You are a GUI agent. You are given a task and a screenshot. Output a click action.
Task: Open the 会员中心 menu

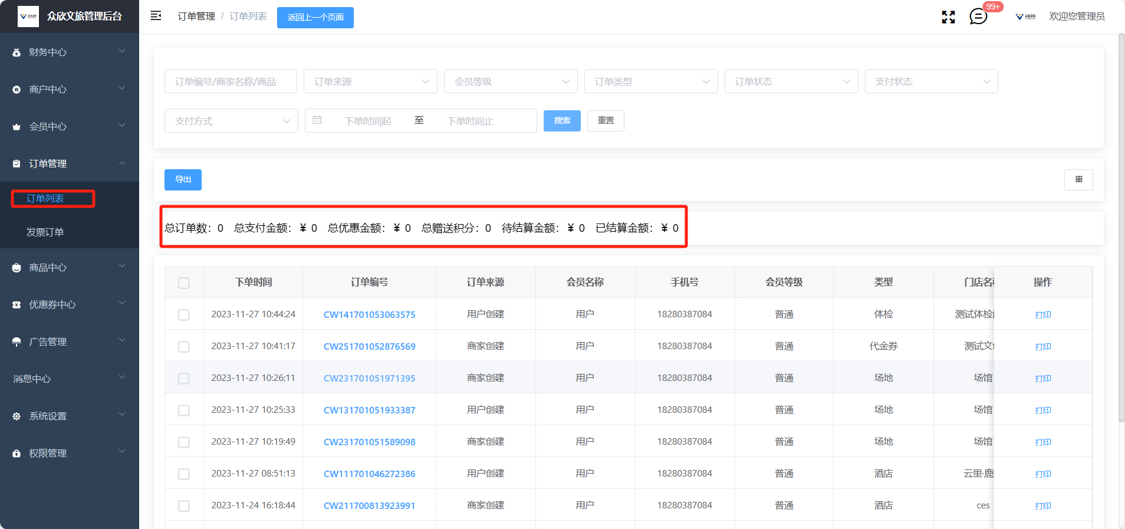[x=70, y=127]
